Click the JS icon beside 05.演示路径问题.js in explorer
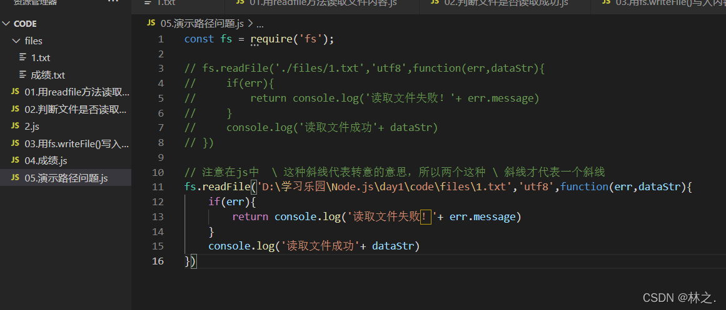The height and width of the screenshot is (310, 726). [15, 178]
